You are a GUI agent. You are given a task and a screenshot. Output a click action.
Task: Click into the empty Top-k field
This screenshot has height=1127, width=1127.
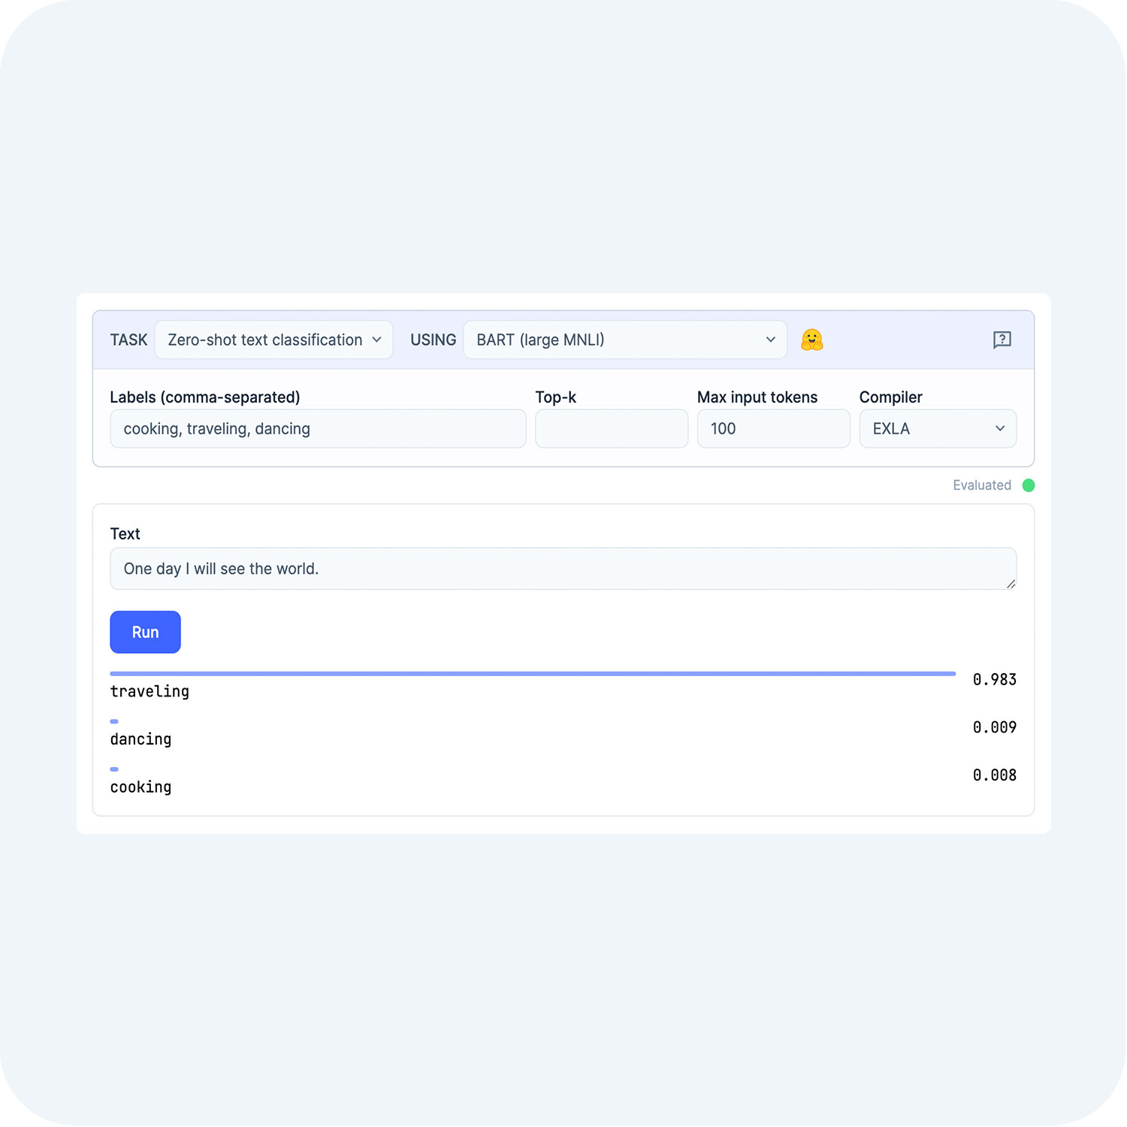612,429
